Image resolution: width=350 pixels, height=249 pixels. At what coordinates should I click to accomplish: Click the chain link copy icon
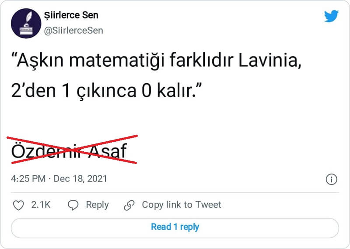tap(129, 205)
